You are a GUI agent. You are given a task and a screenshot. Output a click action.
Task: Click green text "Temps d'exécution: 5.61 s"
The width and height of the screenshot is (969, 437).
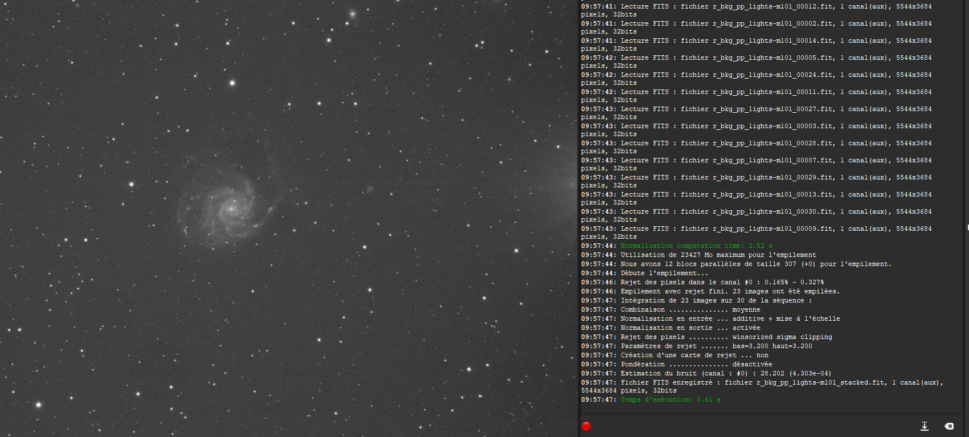tap(670, 400)
